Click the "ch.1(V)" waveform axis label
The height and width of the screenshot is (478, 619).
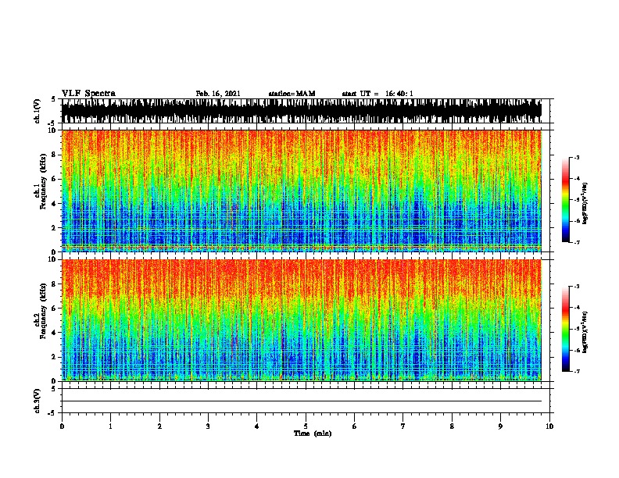click(x=38, y=111)
